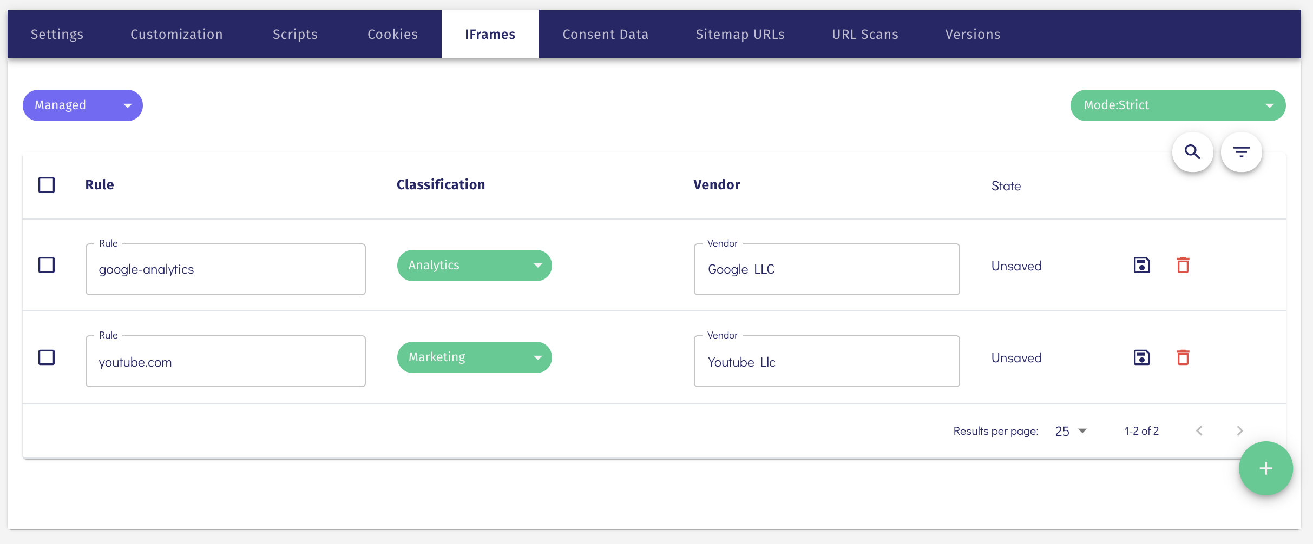1313x544 pixels.
Task: Expand the Mode:Strict dropdown
Action: (x=1178, y=105)
